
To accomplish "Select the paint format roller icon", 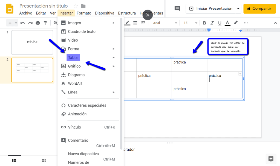I will (x=45, y=23).
